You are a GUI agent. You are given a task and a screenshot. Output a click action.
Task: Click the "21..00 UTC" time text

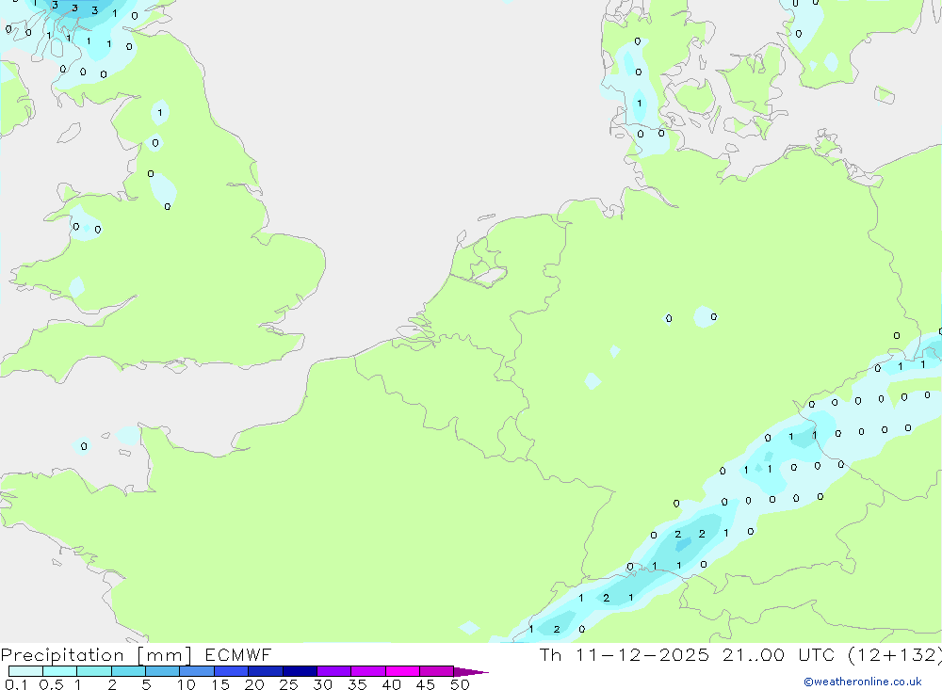coord(779,654)
